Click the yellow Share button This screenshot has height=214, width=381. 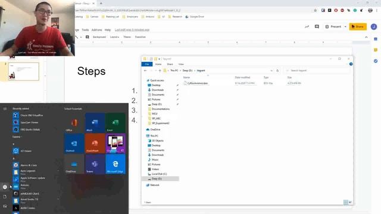[358, 27]
